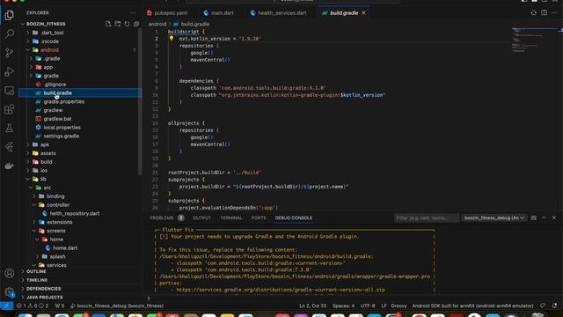563x317 pixels.
Task: Click the lightbulb code action icon
Action: point(172,39)
